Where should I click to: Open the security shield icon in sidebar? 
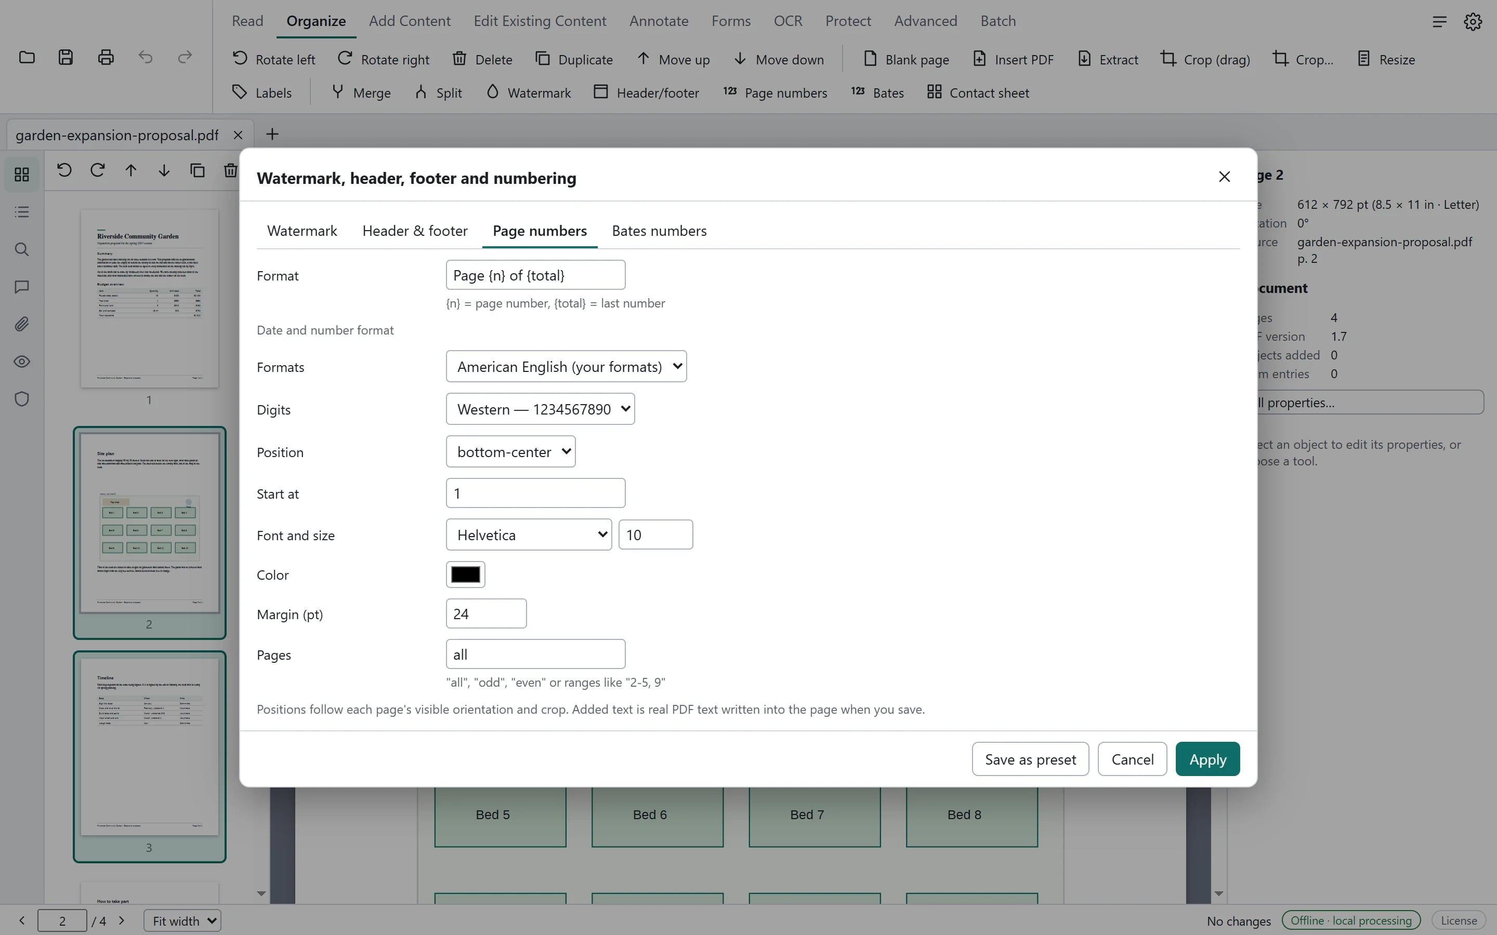pos(22,399)
